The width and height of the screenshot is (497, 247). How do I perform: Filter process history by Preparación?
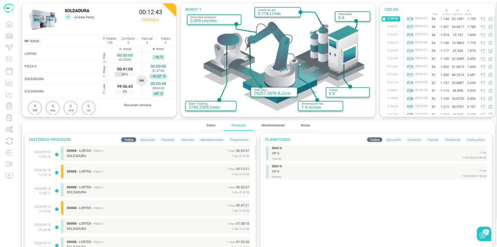click(240, 140)
